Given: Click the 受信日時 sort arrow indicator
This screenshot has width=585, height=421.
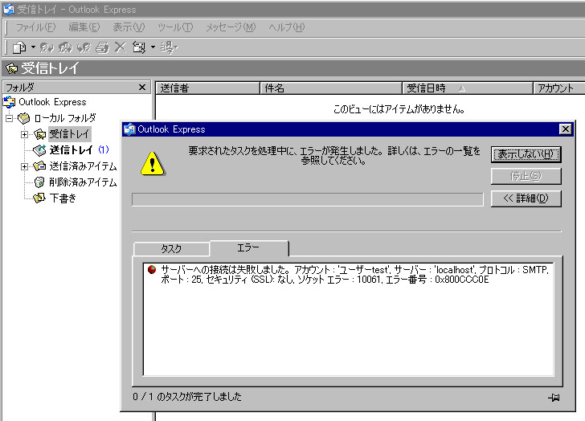Looking at the screenshot, I should pos(462,88).
